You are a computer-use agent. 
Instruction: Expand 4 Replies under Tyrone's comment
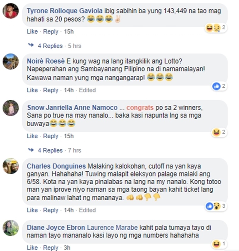click(x=50, y=46)
